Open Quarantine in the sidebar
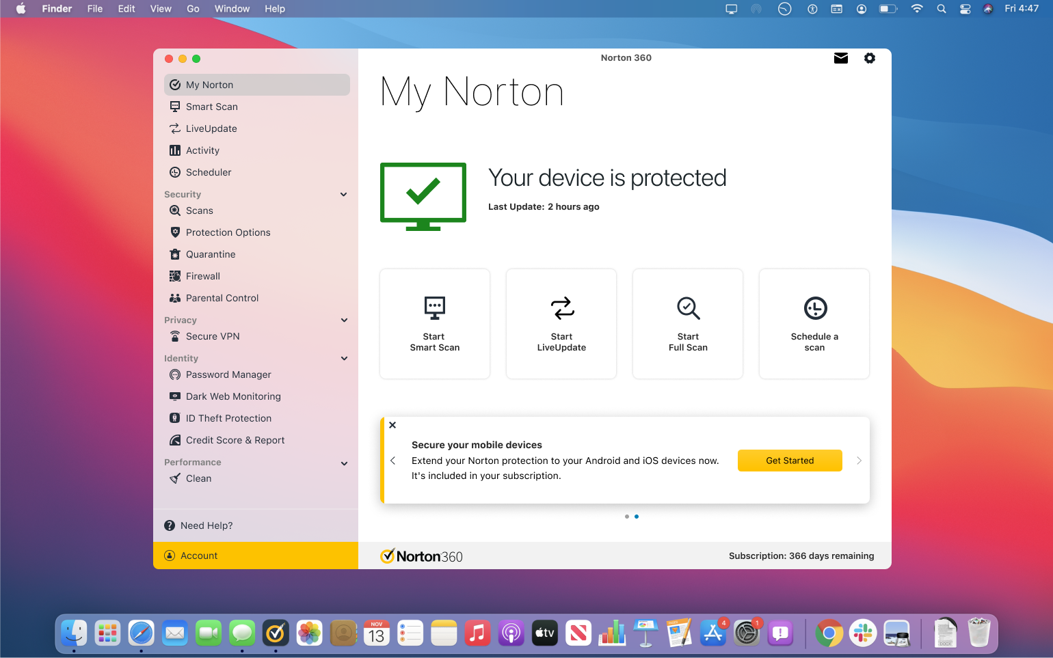Viewport: 1053px width, 658px height. (257, 254)
